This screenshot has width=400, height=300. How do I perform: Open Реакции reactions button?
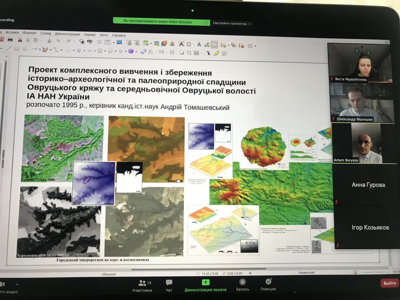(x=268, y=285)
